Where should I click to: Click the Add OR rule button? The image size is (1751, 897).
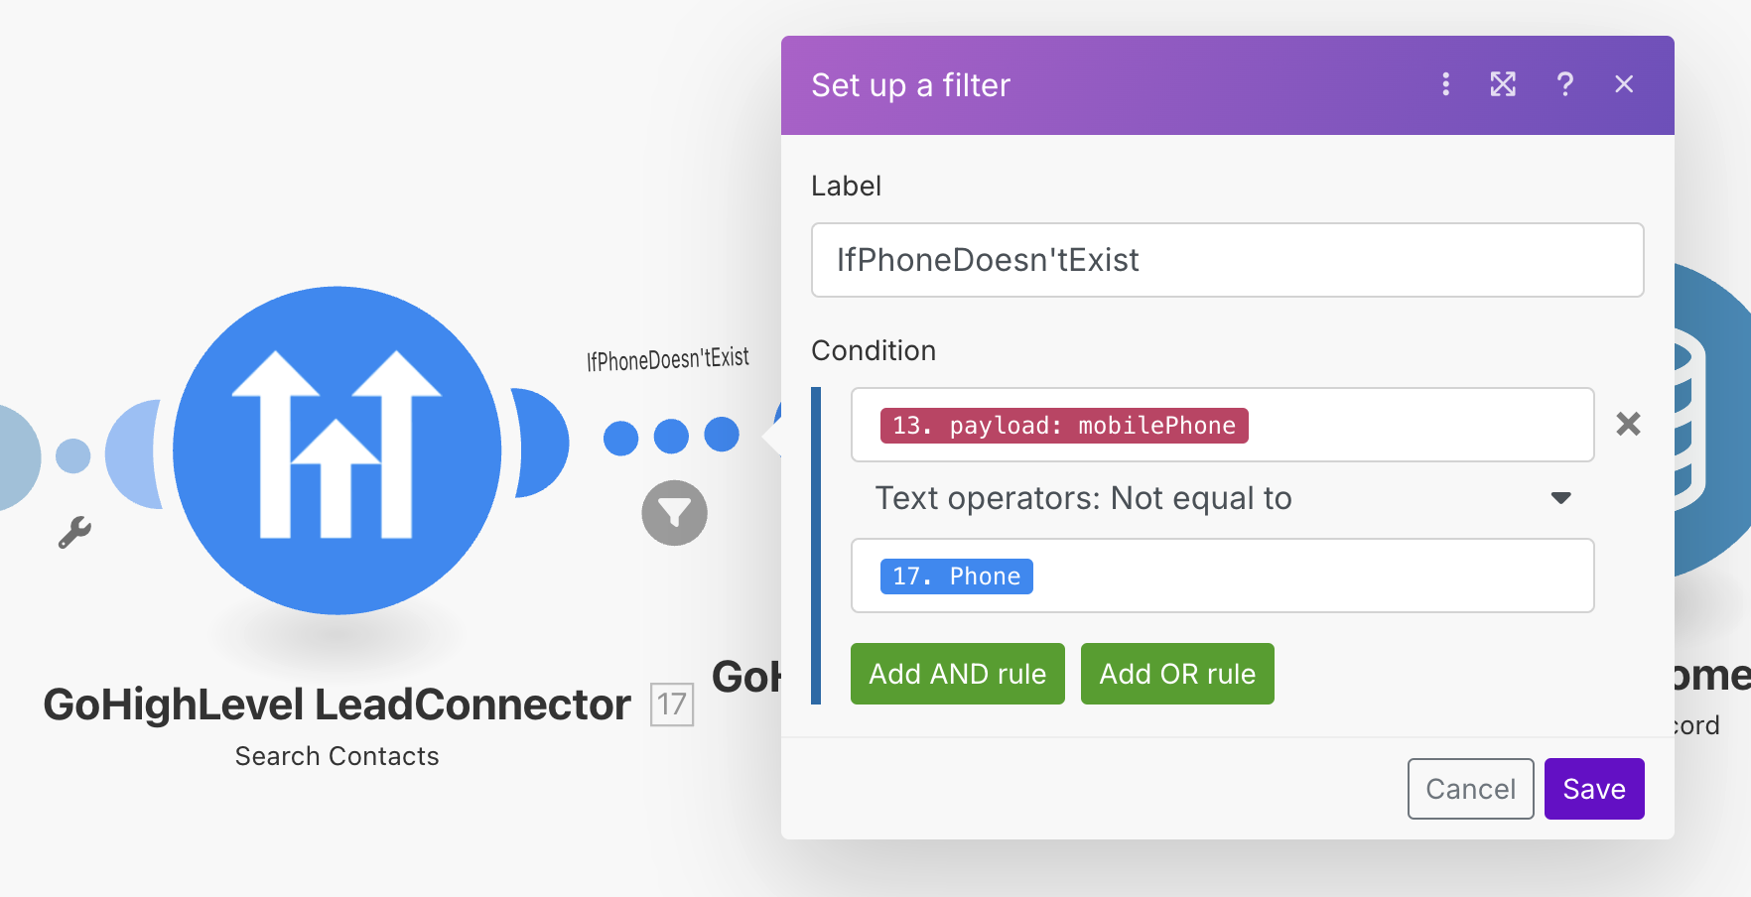coord(1177,674)
